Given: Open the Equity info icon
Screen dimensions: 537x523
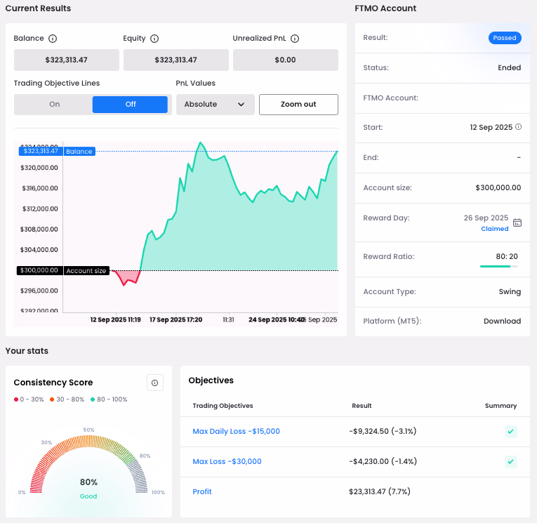Looking at the screenshot, I should pyautogui.click(x=154, y=39).
